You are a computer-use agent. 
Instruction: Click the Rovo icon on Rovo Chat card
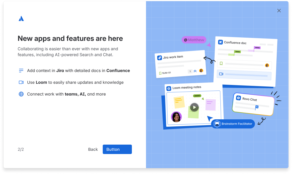click(x=238, y=98)
